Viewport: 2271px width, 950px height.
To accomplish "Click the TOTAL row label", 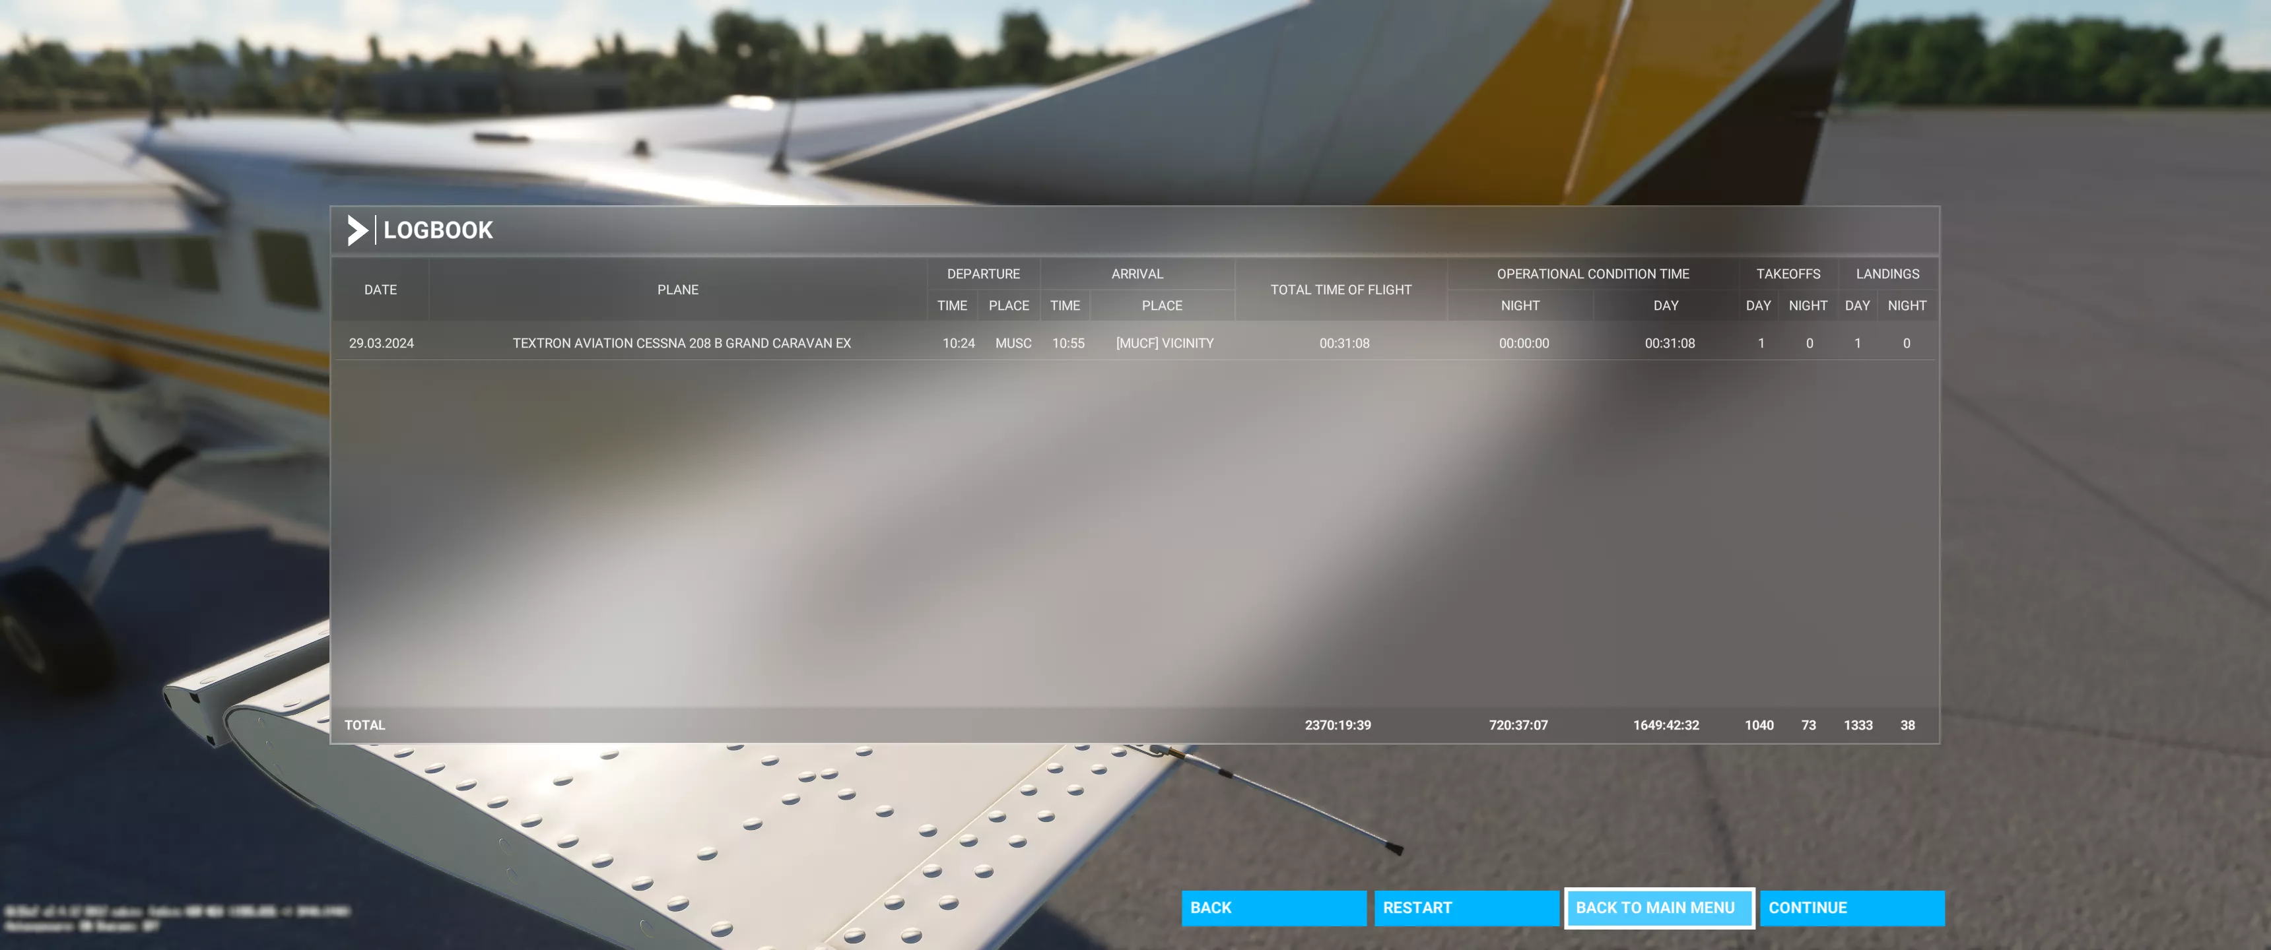I will [365, 725].
